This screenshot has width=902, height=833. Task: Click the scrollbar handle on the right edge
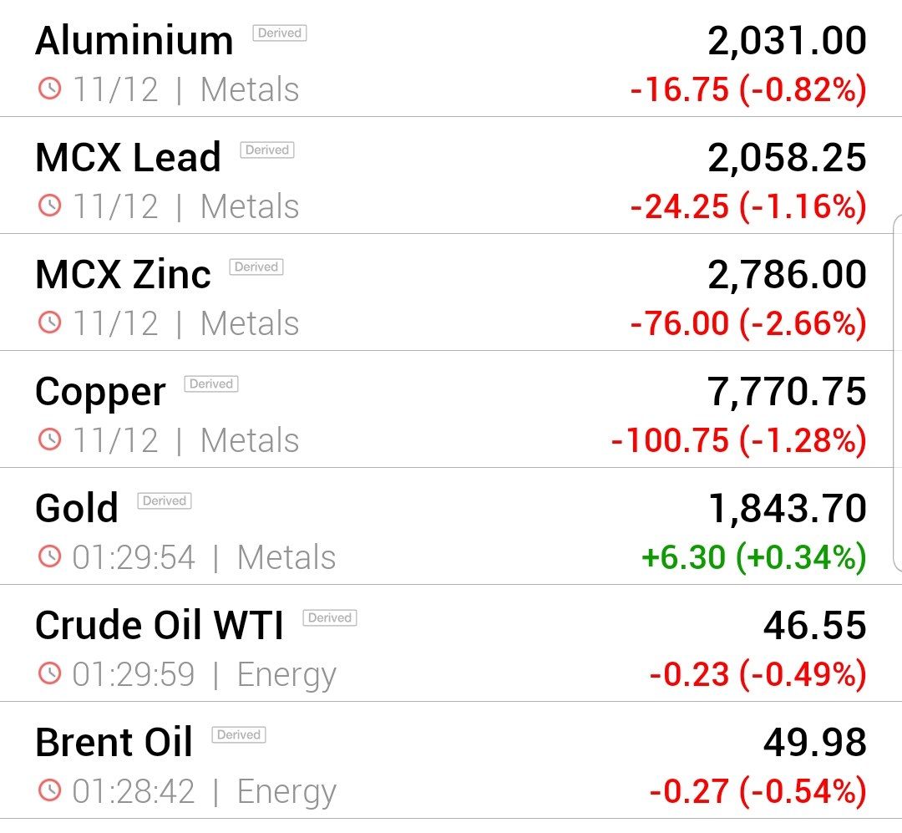897,394
